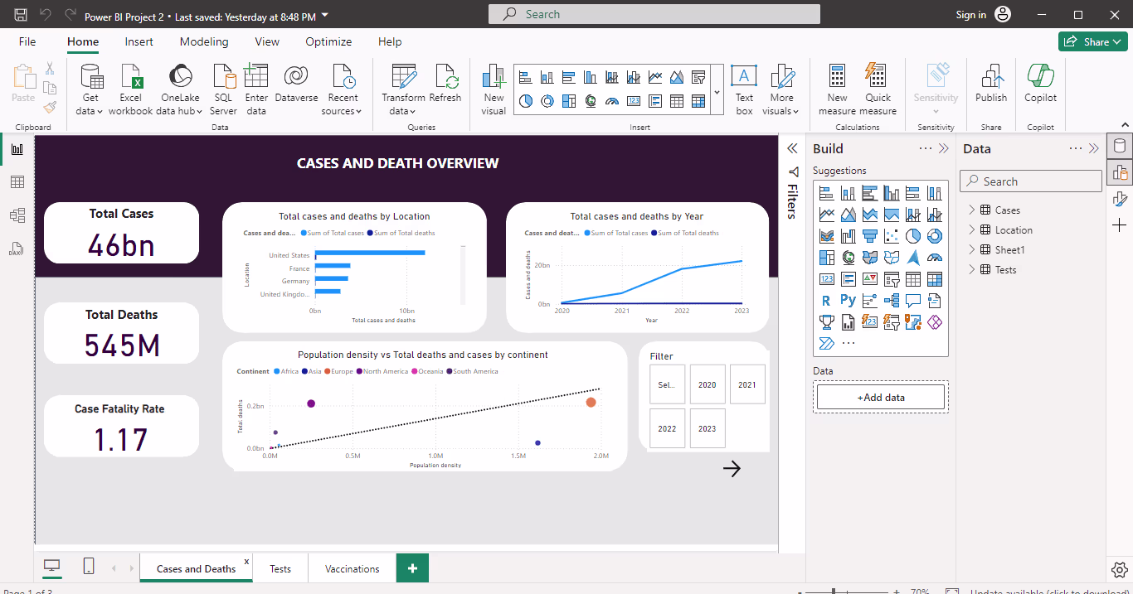Toggle the 2021 slicer tile
Image resolution: width=1133 pixels, height=594 pixels.
tap(747, 384)
